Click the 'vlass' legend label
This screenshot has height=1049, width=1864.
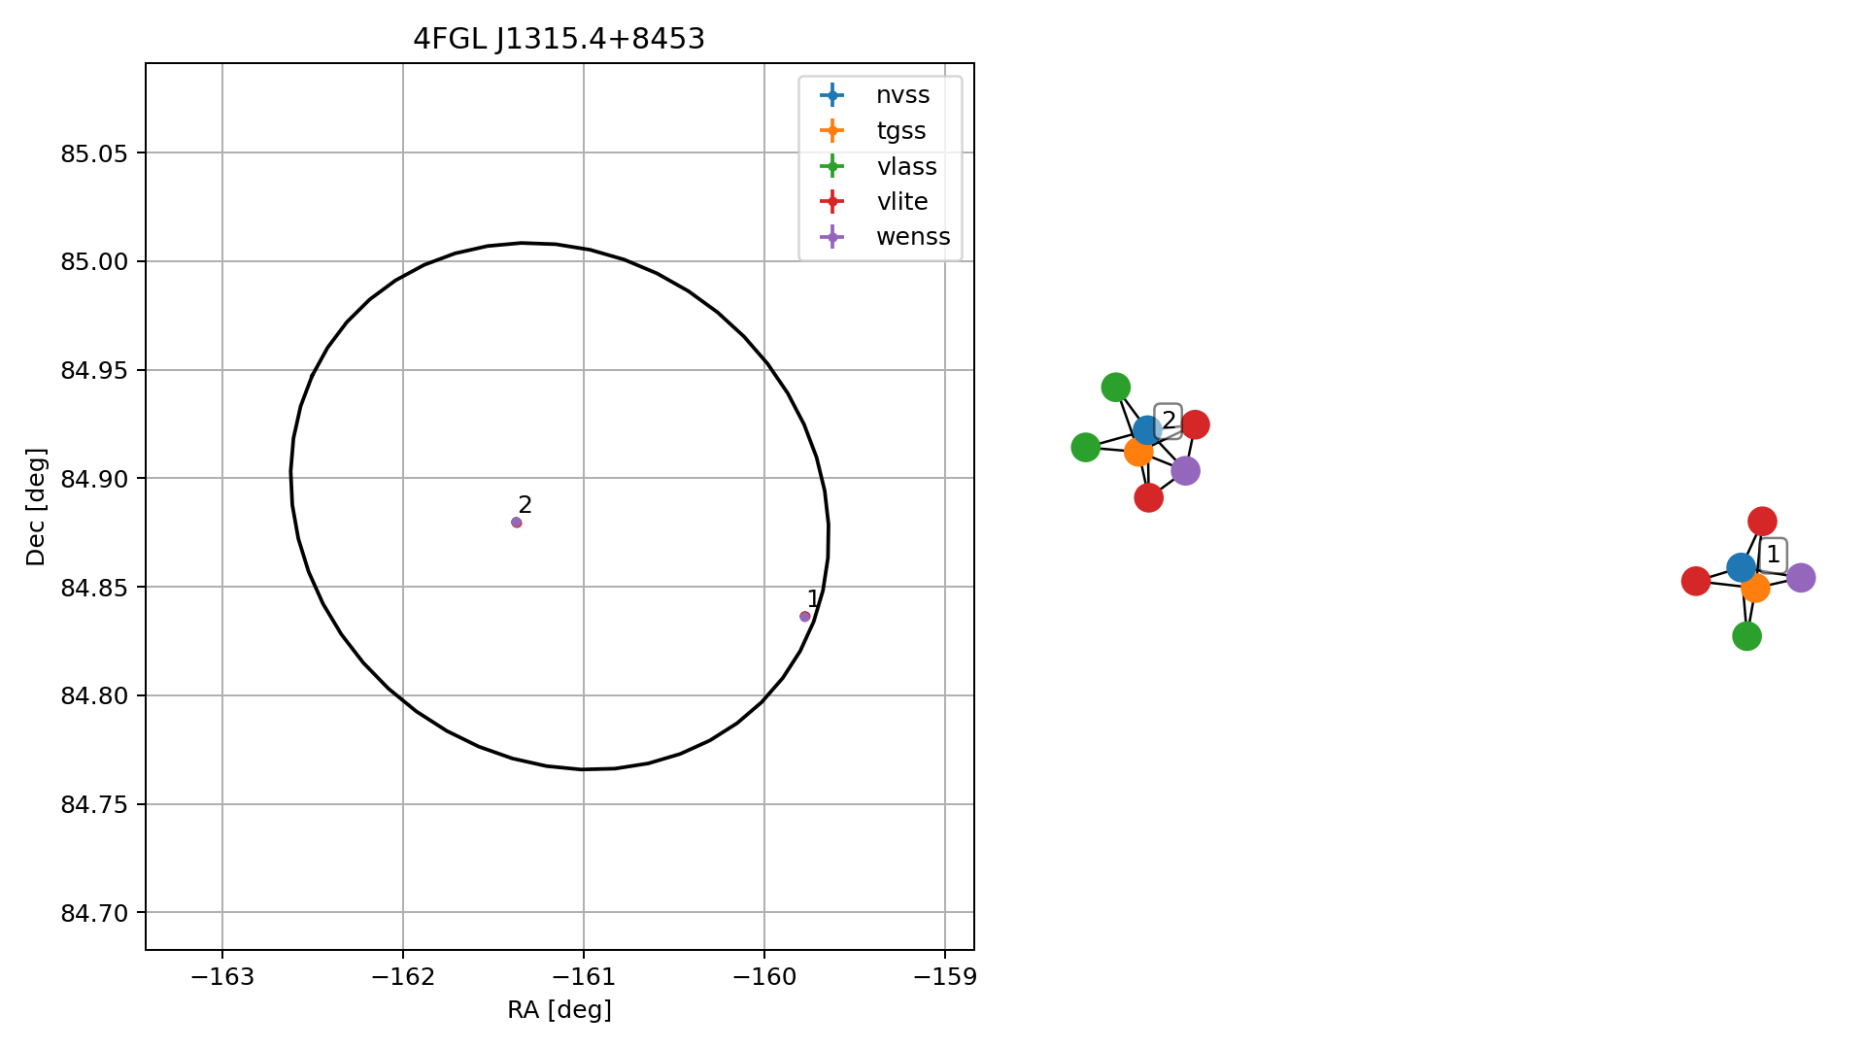[x=907, y=167]
